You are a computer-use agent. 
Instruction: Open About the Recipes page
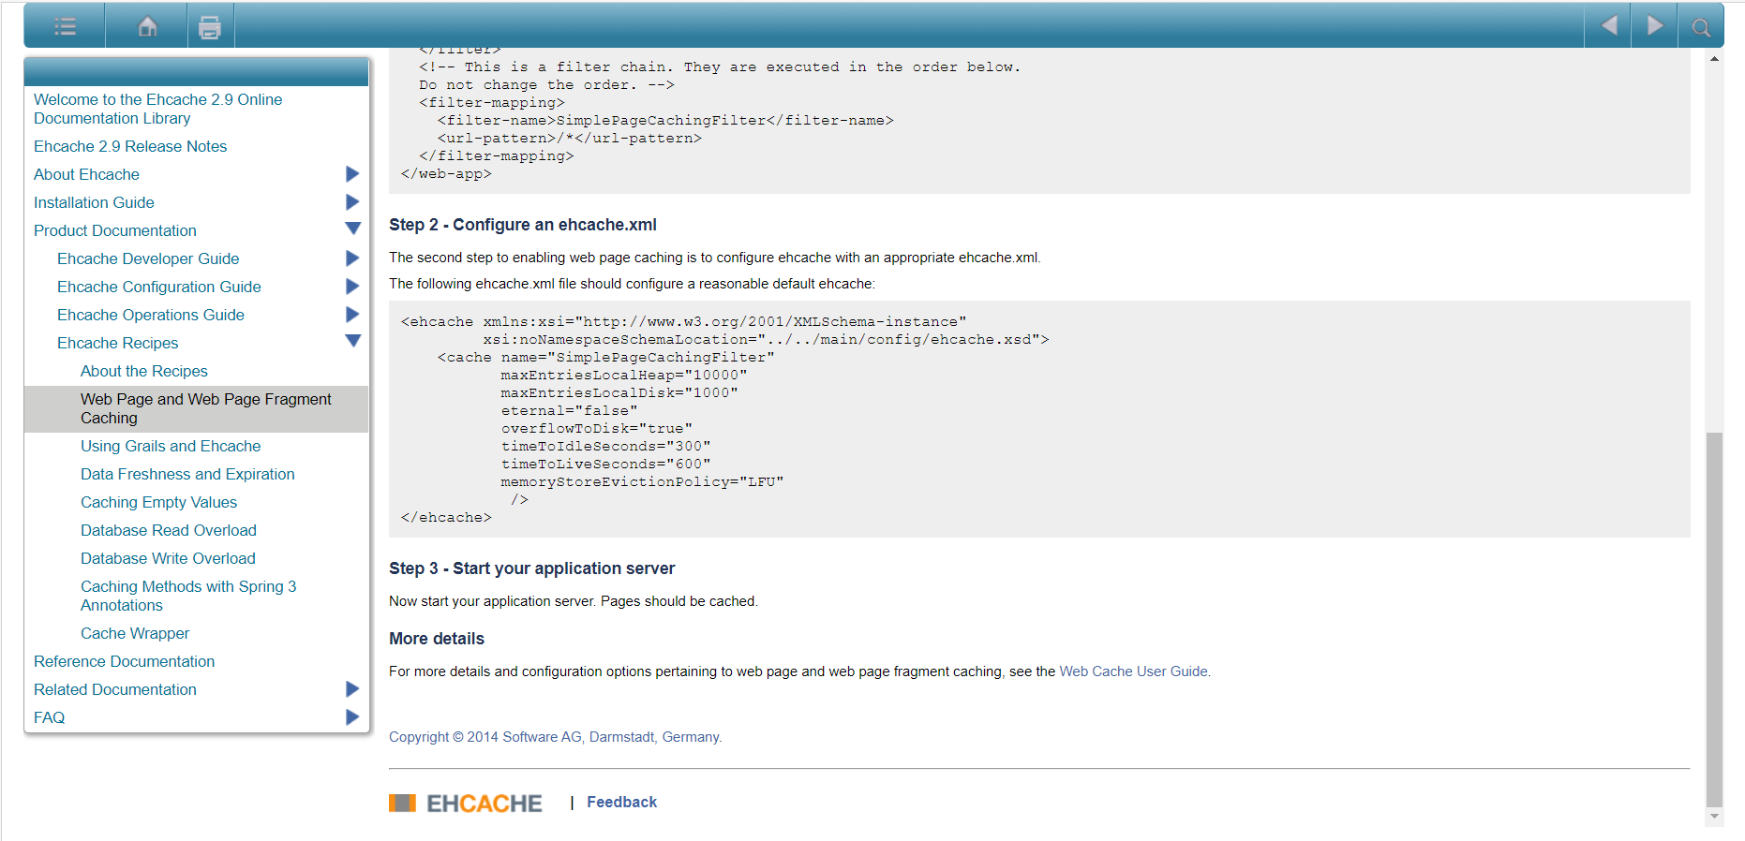pyautogui.click(x=144, y=371)
